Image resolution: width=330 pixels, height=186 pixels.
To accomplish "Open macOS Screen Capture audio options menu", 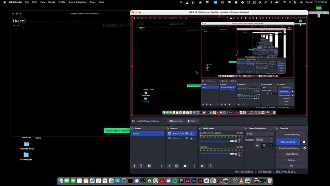I will 240,141.
